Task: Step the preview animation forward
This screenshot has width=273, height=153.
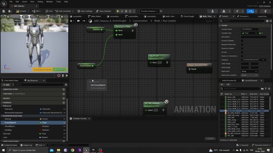Action: (67, 76)
